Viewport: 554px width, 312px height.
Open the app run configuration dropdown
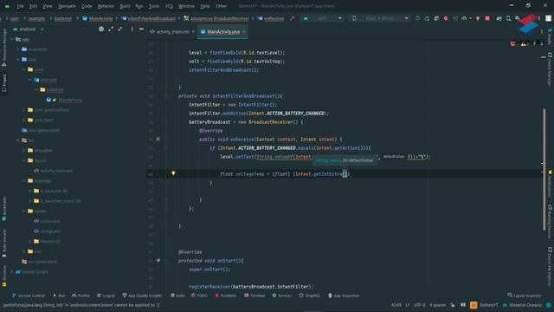coord(323,18)
